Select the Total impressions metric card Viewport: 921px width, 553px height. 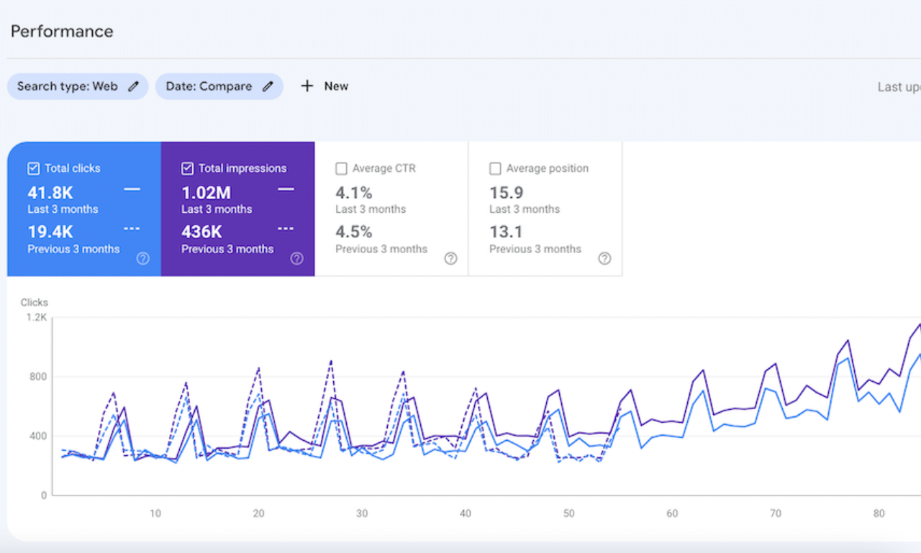(238, 209)
